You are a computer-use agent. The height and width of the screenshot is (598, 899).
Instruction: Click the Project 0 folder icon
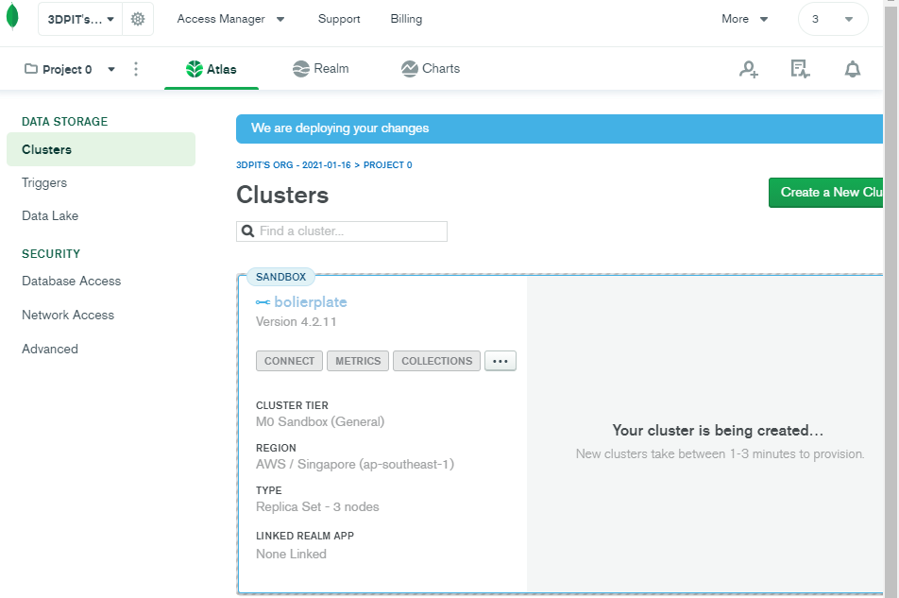pos(31,69)
